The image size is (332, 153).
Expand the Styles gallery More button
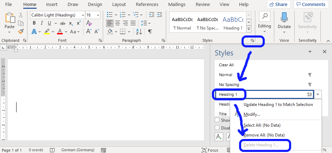pyautogui.click(x=249, y=29)
